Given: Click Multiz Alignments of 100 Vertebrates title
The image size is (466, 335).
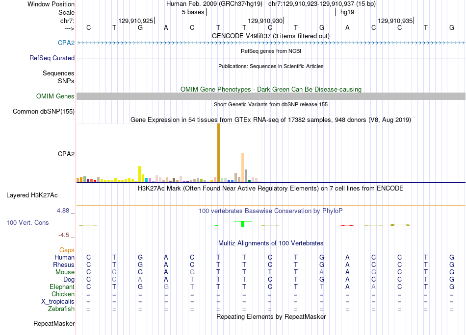Looking at the screenshot, I should pyautogui.click(x=271, y=243).
